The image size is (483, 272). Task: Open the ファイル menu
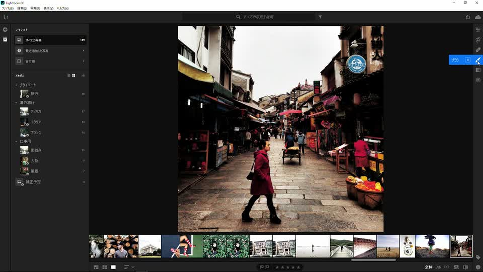coord(8,8)
